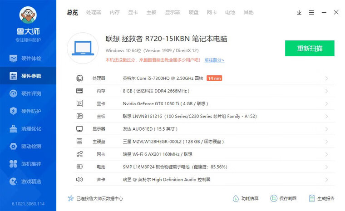Open the download arrow icon in title bar
The width and height of the screenshot is (345, 211).
tap(299, 12)
